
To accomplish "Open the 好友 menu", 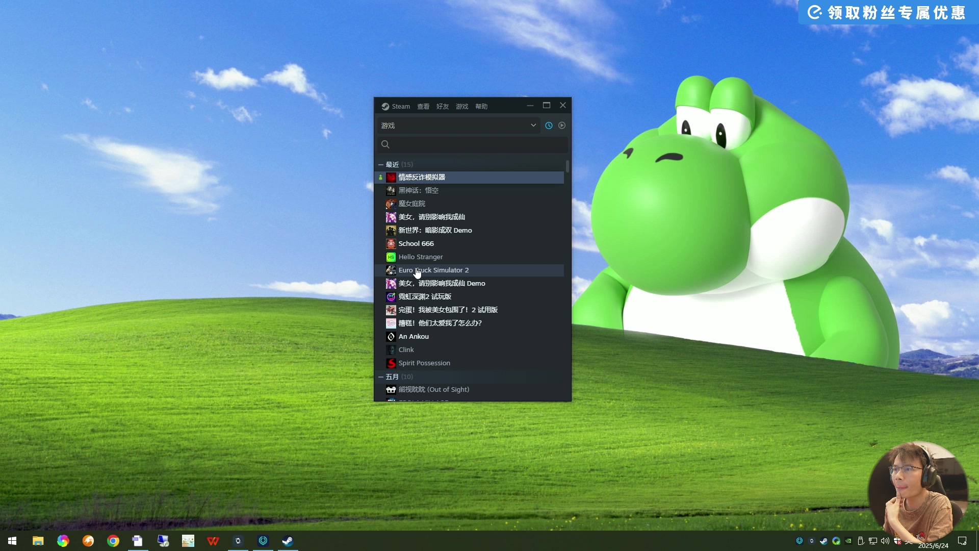I will tap(443, 106).
